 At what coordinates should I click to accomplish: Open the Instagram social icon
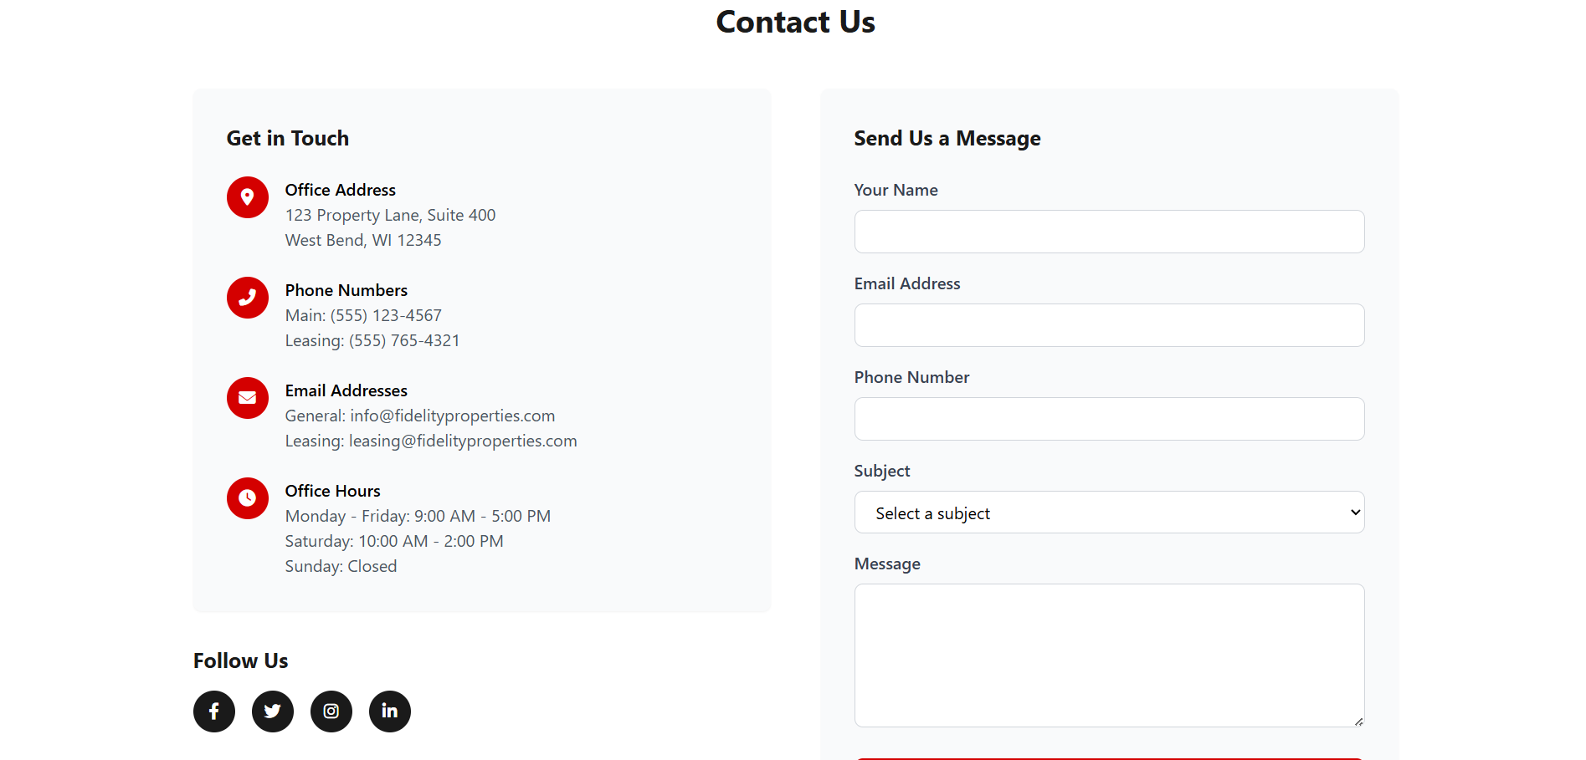point(331,712)
